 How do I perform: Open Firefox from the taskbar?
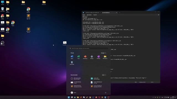coord(96,97)
